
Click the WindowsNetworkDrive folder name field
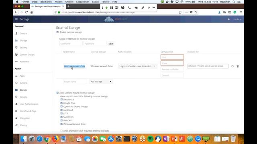pos(75,66)
